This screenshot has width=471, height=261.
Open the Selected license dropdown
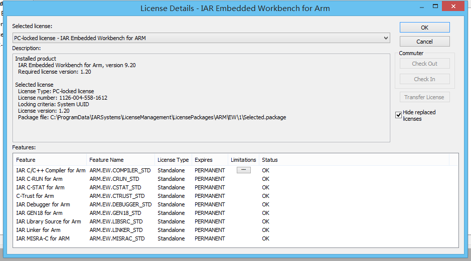(201, 38)
